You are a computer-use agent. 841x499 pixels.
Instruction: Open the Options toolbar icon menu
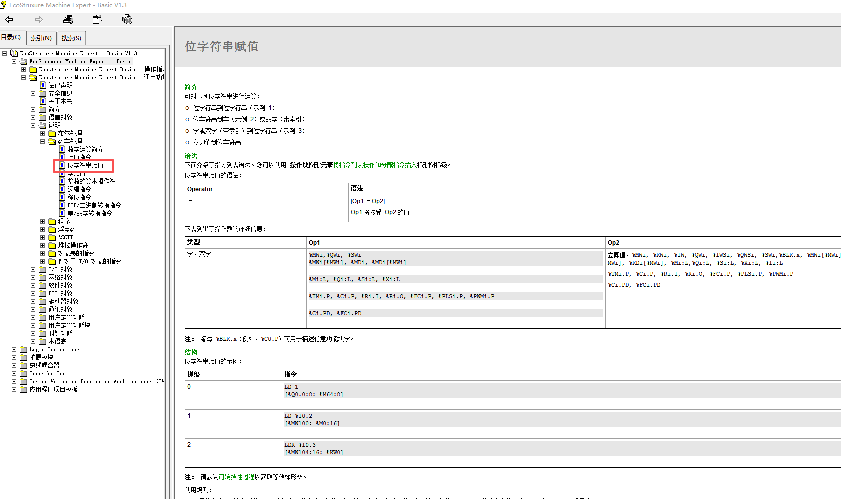[x=97, y=19]
